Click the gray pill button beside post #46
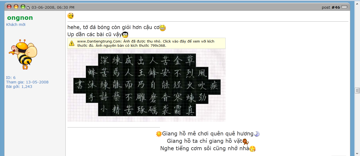The height and width of the screenshot is (156, 360). point(344,7)
